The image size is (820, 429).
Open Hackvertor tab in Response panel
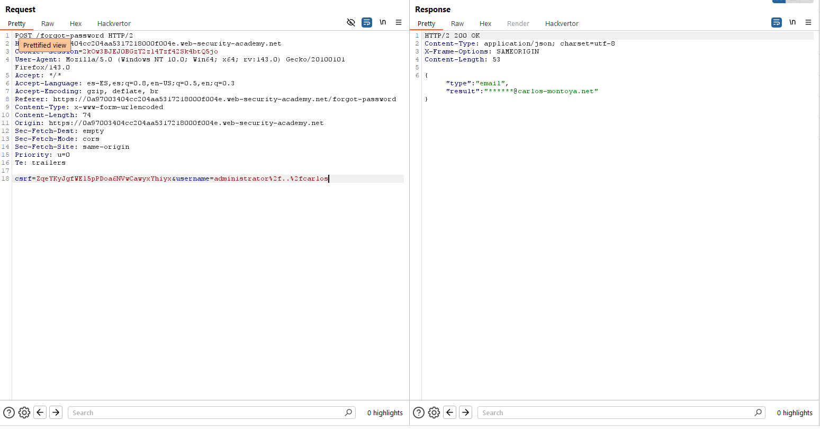562,23
